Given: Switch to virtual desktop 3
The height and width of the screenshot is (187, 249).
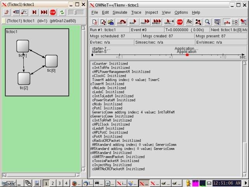Looking at the screenshot, I should (60, 183).
